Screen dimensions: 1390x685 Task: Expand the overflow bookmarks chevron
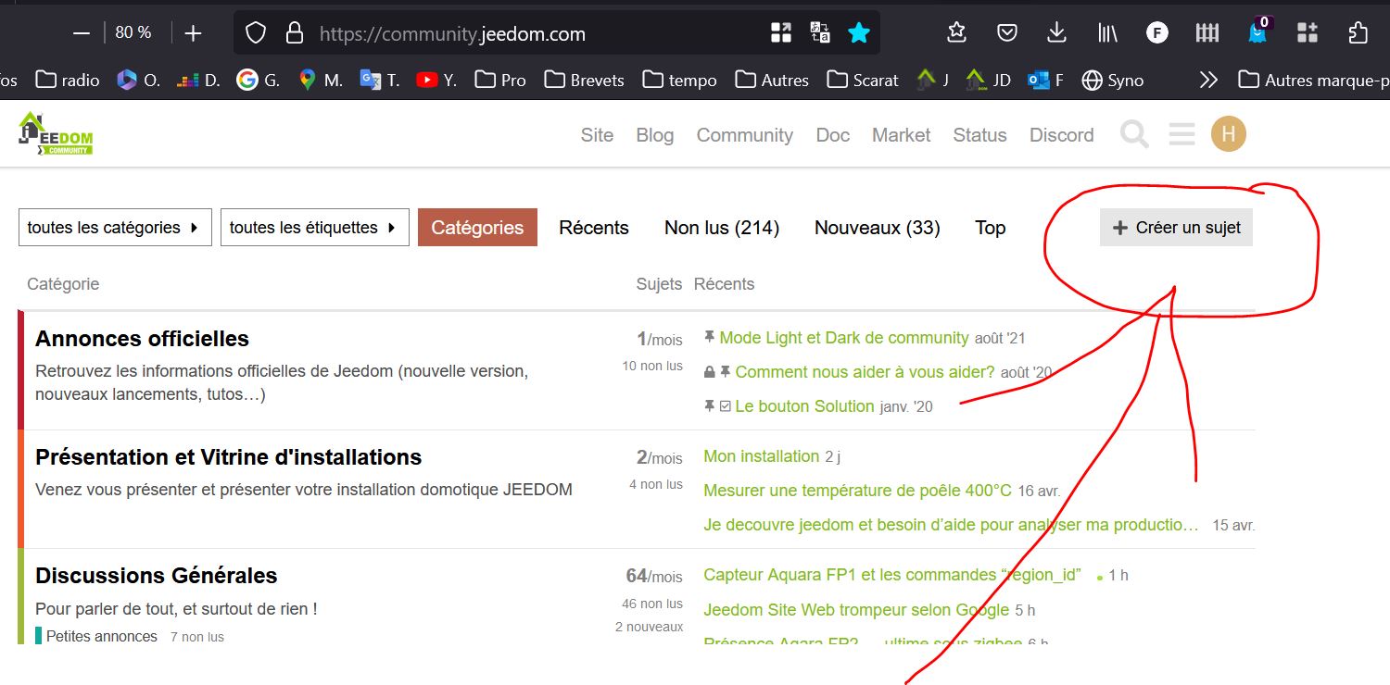click(x=1208, y=80)
